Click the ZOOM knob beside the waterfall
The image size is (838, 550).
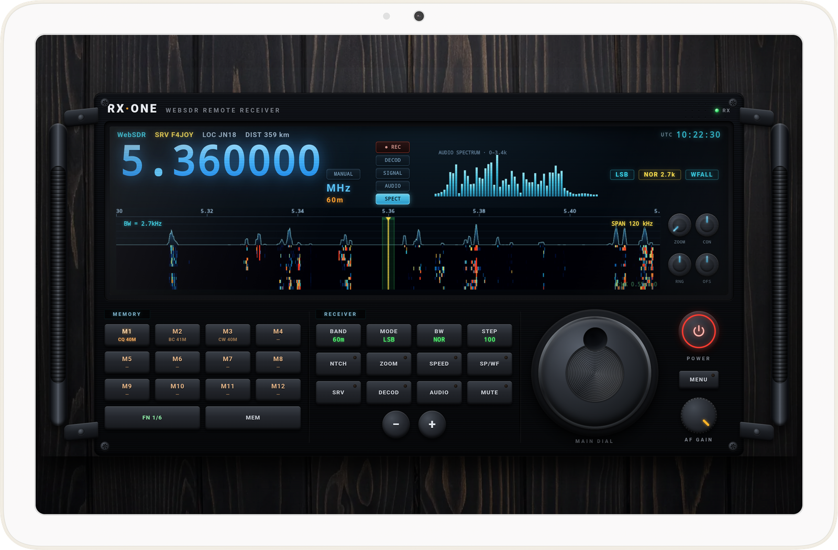tap(679, 225)
